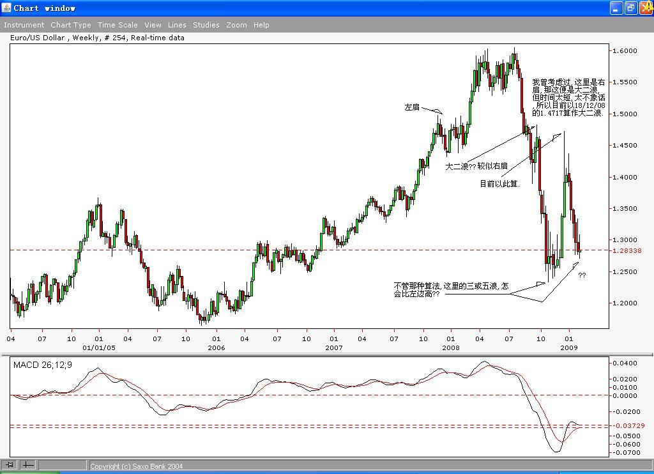Click the 1.28338 current price label
Viewport: 654px width, 474px height.
coord(627,251)
